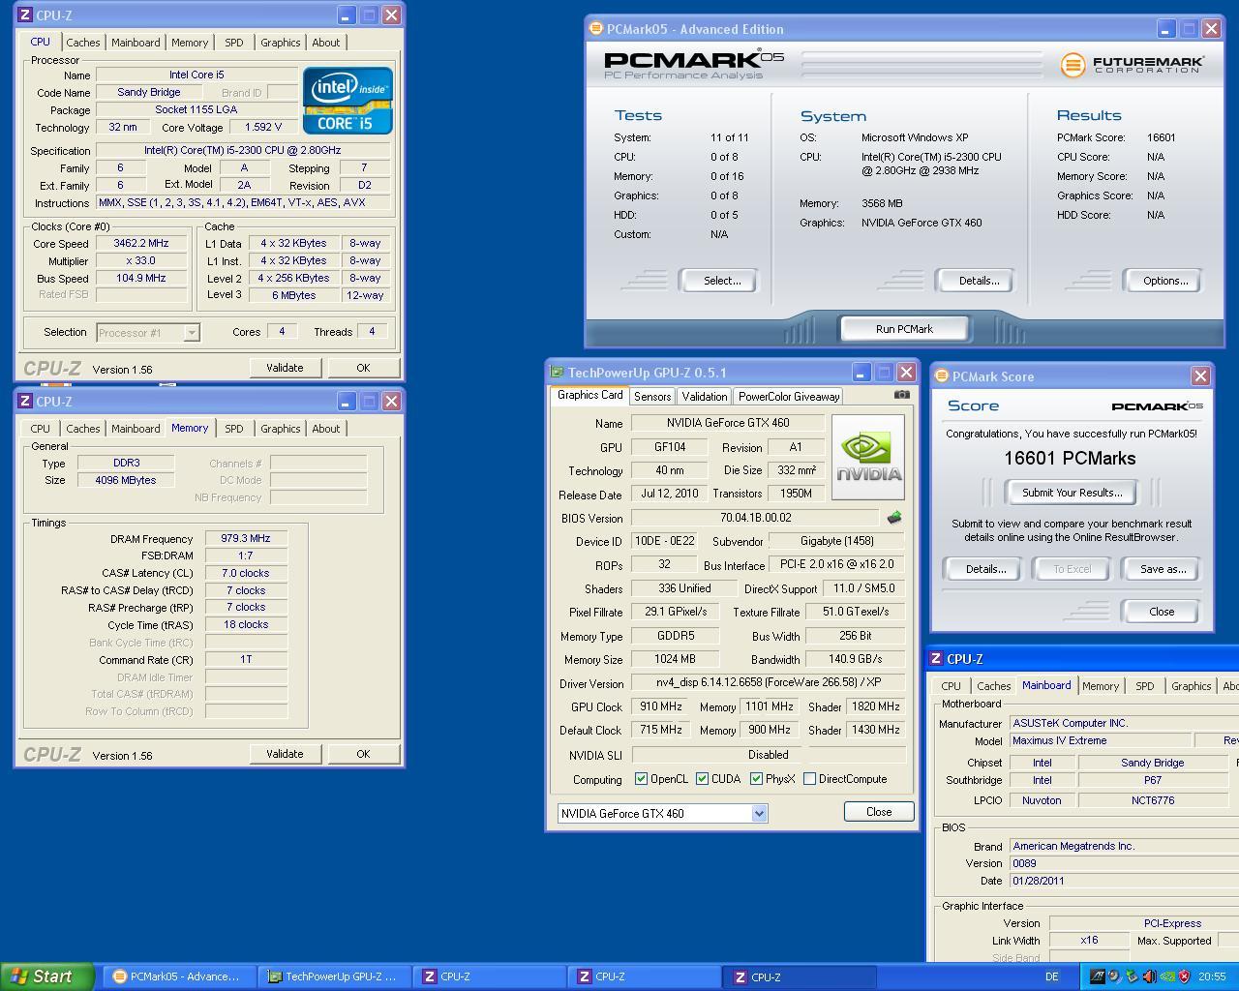Screen dimensions: 1239x991
Task: Toggle the OpenCL checkbox in GPU-Z
Action: click(x=641, y=779)
